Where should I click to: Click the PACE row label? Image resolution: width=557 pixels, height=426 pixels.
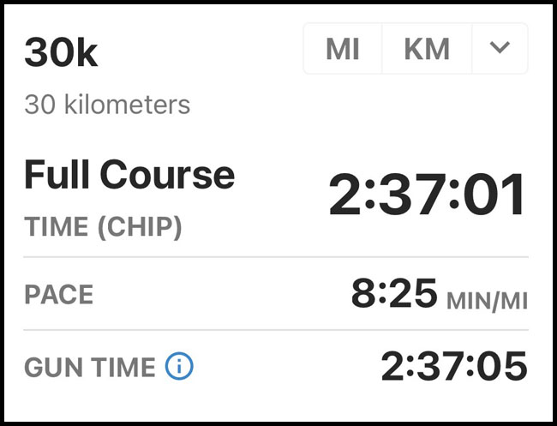pos(58,295)
